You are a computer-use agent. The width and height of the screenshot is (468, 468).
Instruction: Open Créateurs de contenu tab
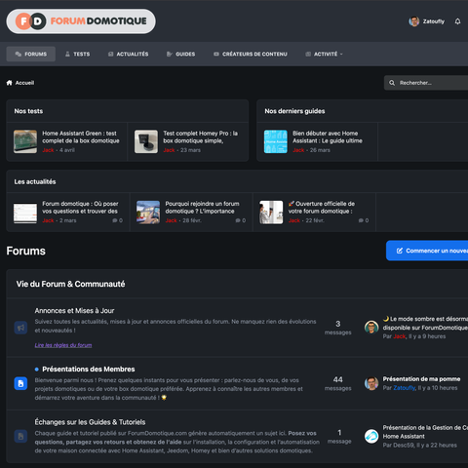click(x=251, y=54)
